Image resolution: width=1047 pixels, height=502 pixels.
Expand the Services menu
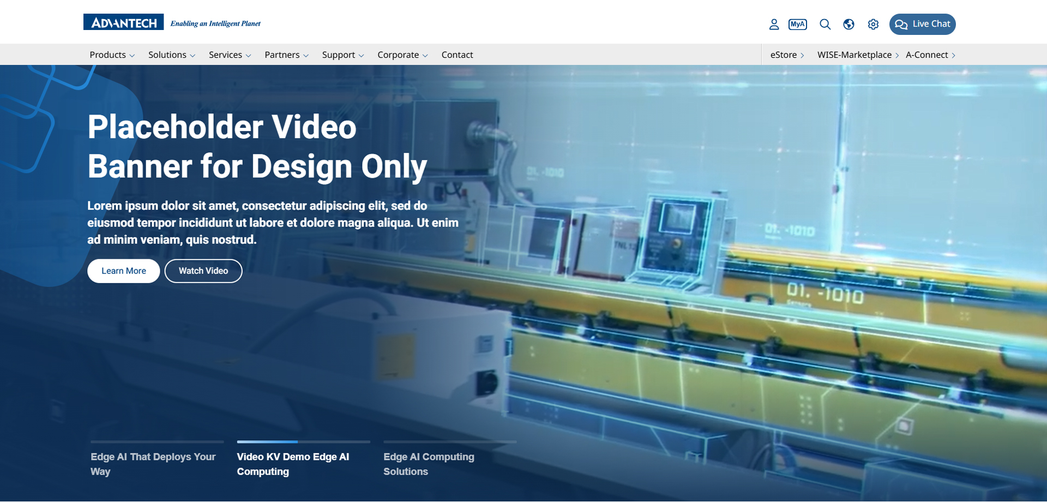[x=230, y=55]
